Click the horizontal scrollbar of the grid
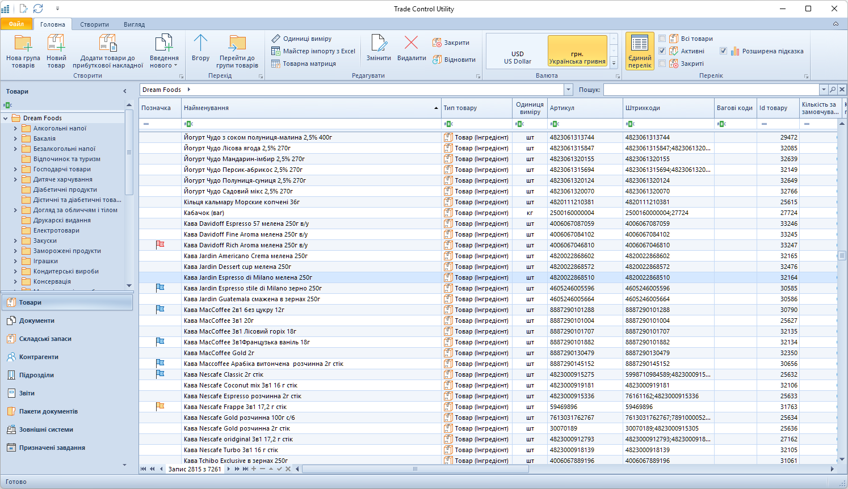The width and height of the screenshot is (848, 489). 414,469
